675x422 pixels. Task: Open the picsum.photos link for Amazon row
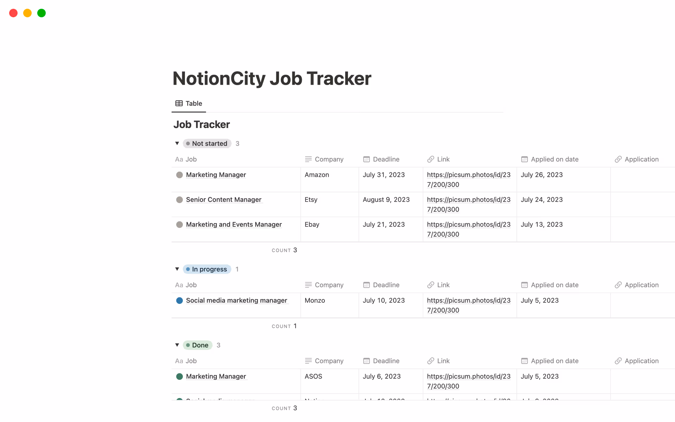[x=469, y=179]
